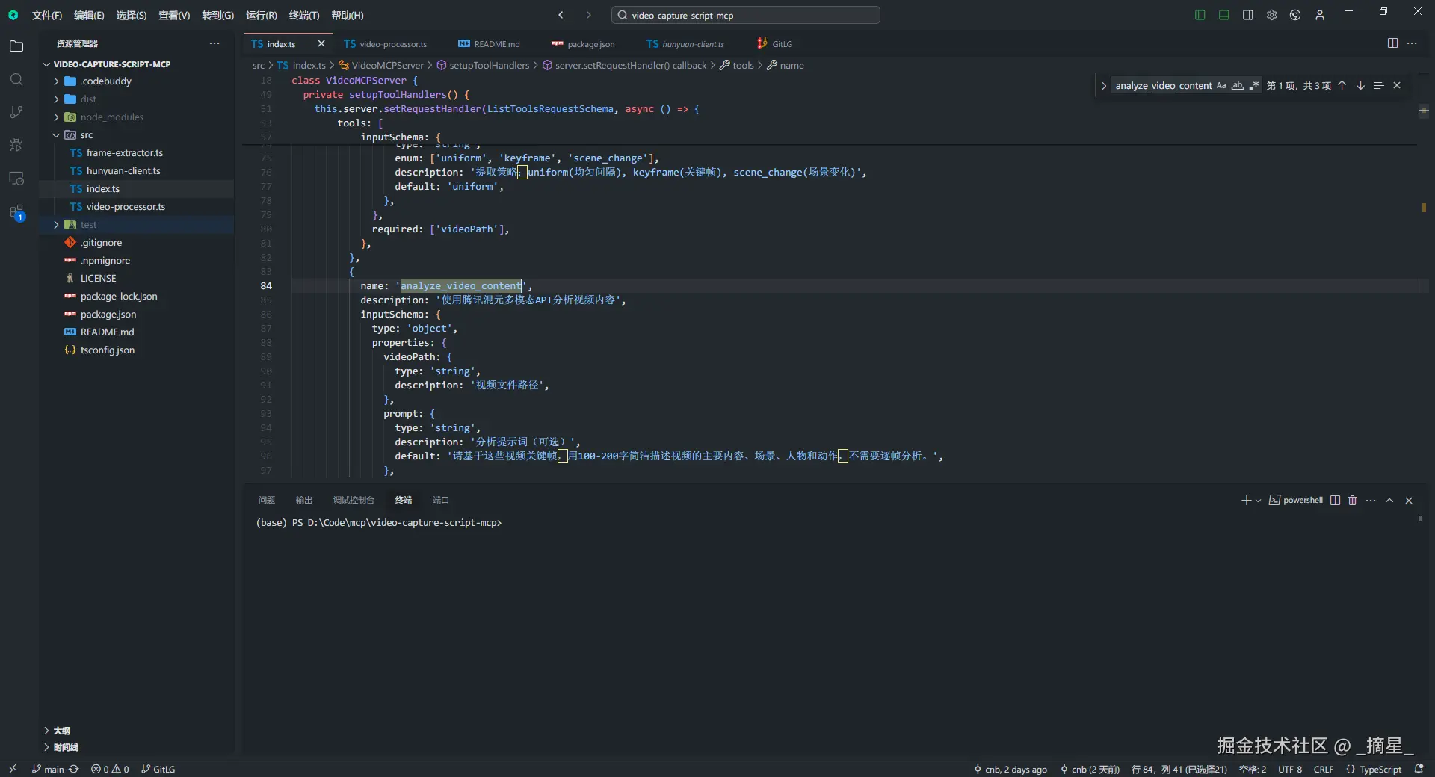
Task: Toggle Match Case in the find widget
Action: pos(1221,85)
